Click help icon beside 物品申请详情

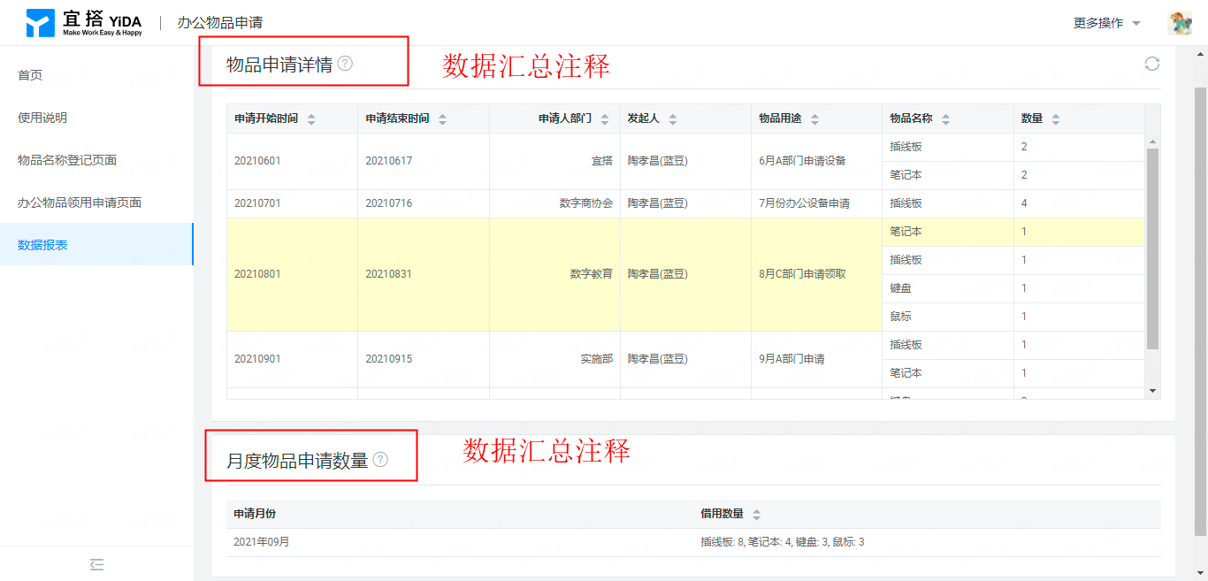pos(345,64)
